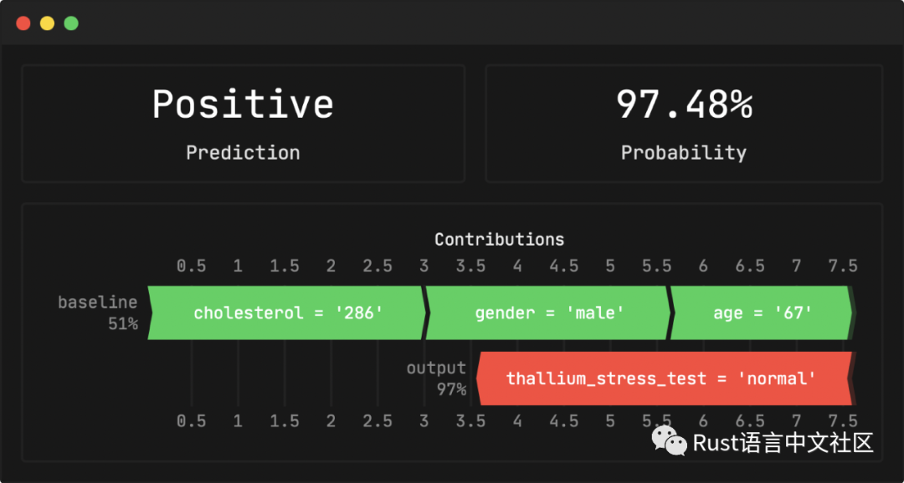The height and width of the screenshot is (483, 904).
Task: Select the cholesterol = '286' green bar
Action: pos(287,313)
